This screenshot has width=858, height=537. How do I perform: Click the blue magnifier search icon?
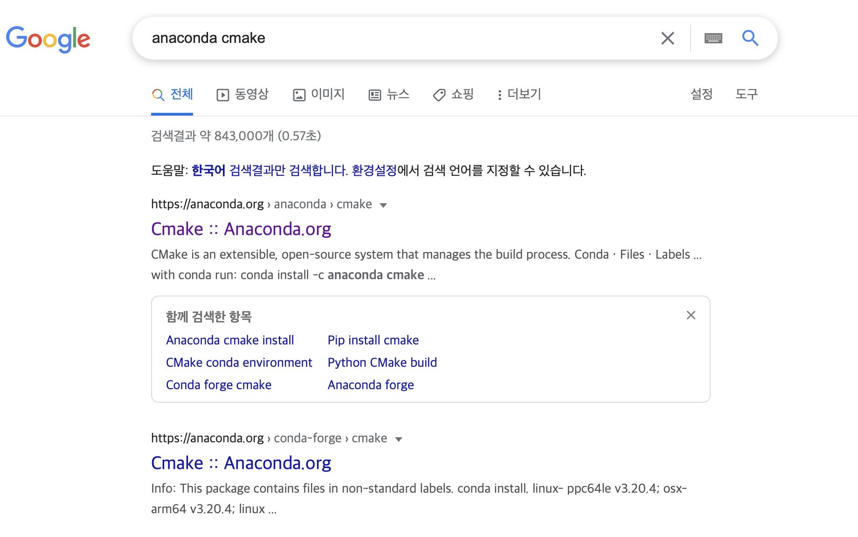coord(750,38)
